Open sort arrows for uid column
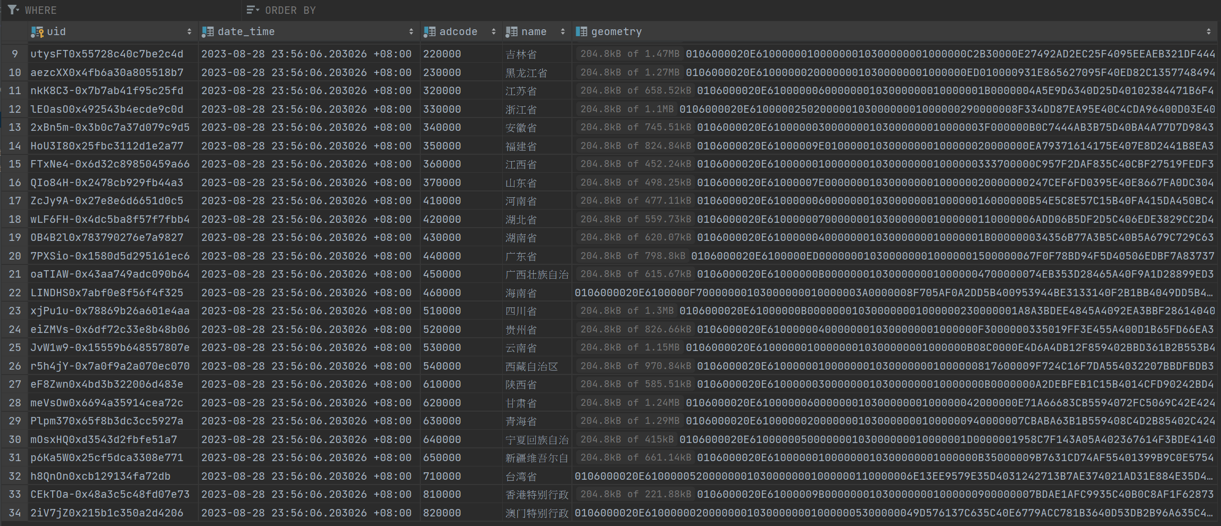Screen dimensions: 1221x526 189,32
